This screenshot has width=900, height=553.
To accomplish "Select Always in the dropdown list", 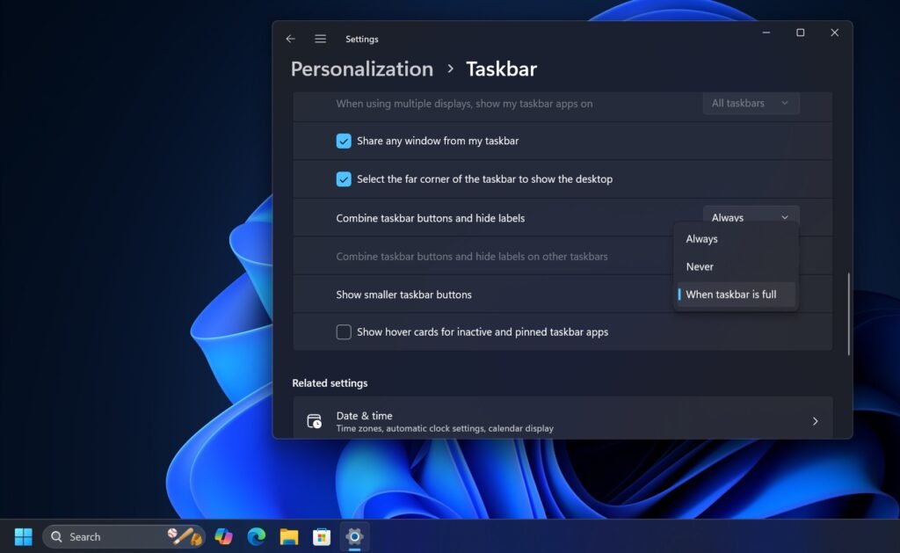I will tap(702, 239).
